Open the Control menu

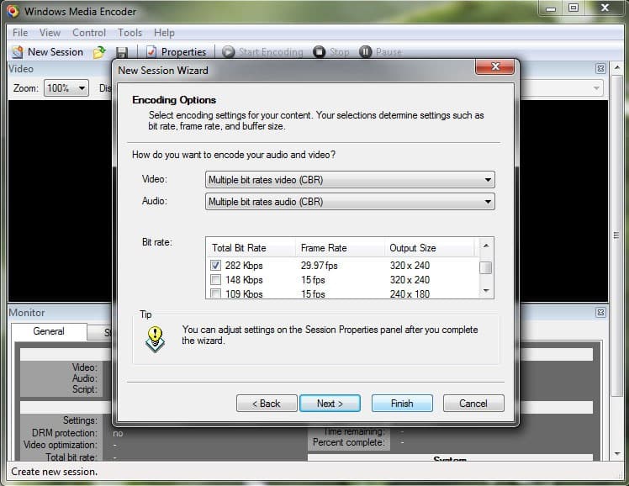[x=89, y=33]
